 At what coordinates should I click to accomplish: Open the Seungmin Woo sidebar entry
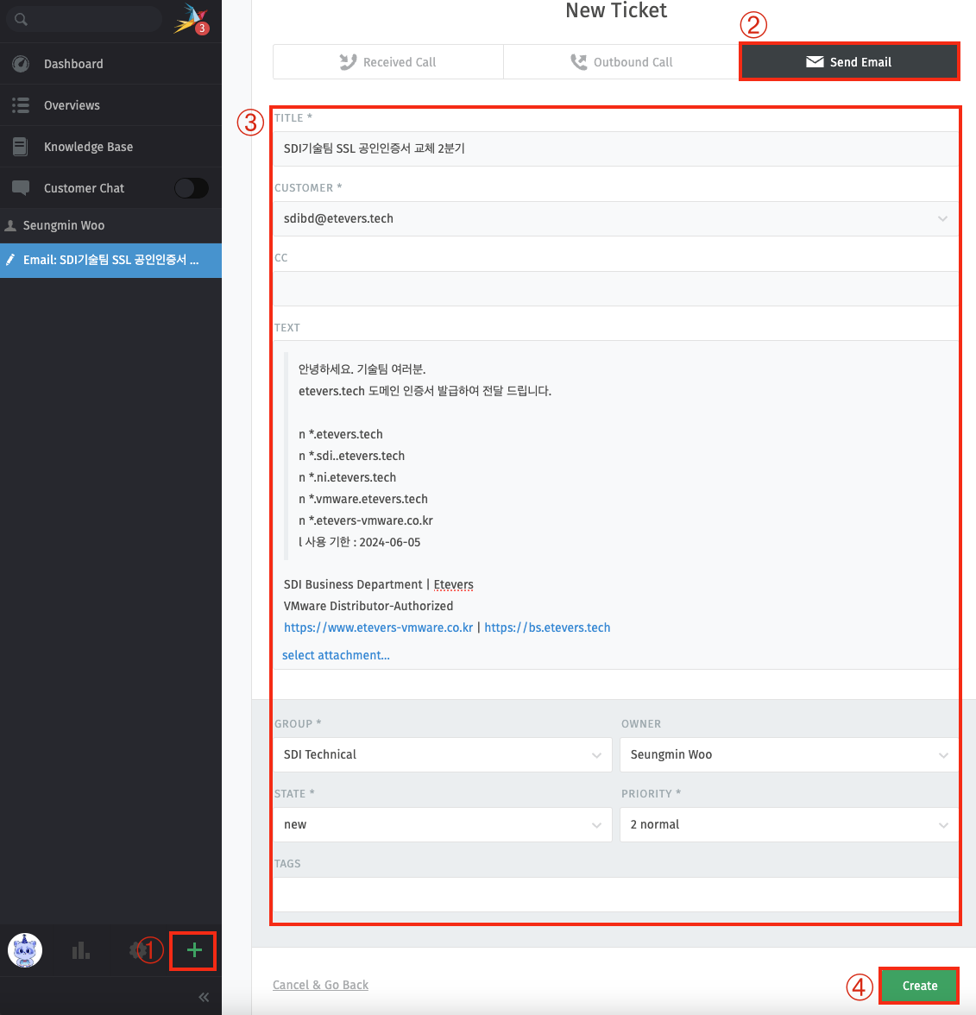pyautogui.click(x=110, y=225)
